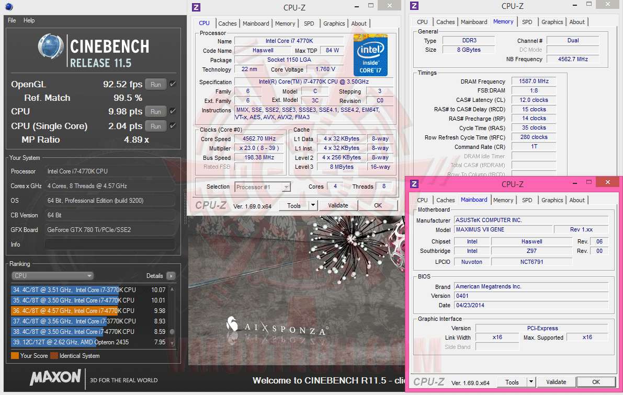Screen dimensions: 623x395
Task: Click the Core Voltage value 1.760 V
Action: (325, 69)
